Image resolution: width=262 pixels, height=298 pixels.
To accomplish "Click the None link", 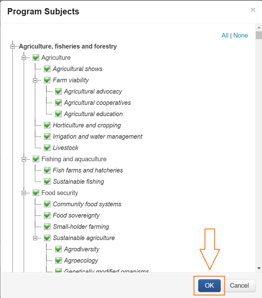I will tap(241, 35).
